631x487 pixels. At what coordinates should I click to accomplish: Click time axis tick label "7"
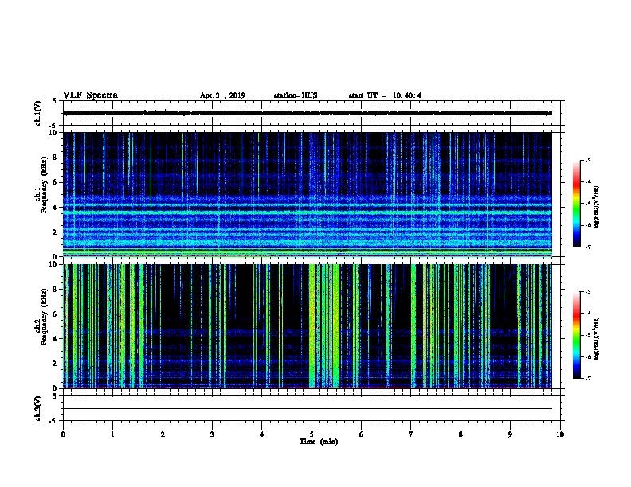[411, 434]
